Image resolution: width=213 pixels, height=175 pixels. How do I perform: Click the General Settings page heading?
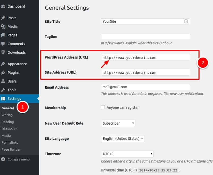coord(67,8)
